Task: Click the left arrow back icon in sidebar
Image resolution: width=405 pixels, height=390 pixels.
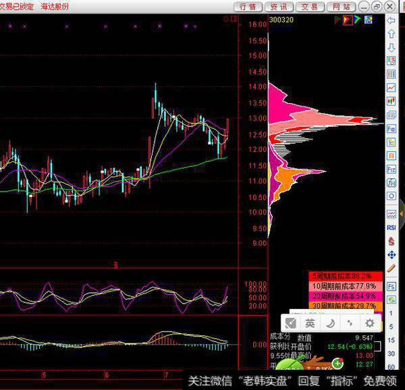Action: tap(391, 20)
